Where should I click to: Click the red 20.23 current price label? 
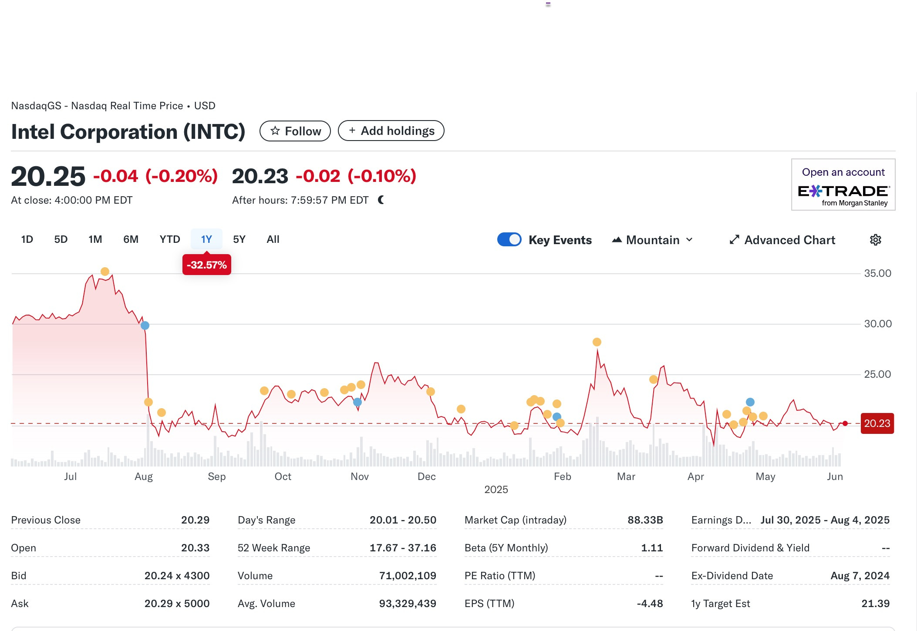click(x=877, y=423)
